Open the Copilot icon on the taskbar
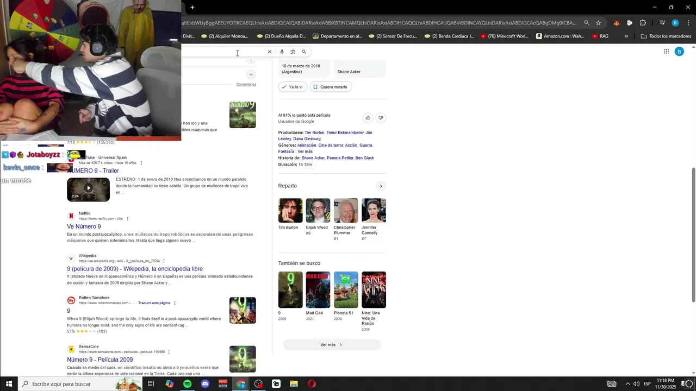This screenshot has height=391, width=696. pyautogui.click(x=169, y=384)
